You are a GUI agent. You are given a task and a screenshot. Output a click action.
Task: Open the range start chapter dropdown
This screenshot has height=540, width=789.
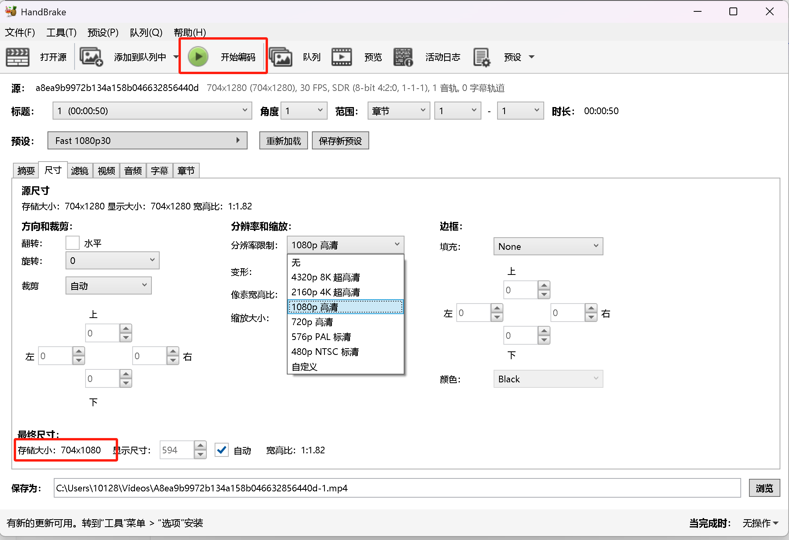(458, 111)
